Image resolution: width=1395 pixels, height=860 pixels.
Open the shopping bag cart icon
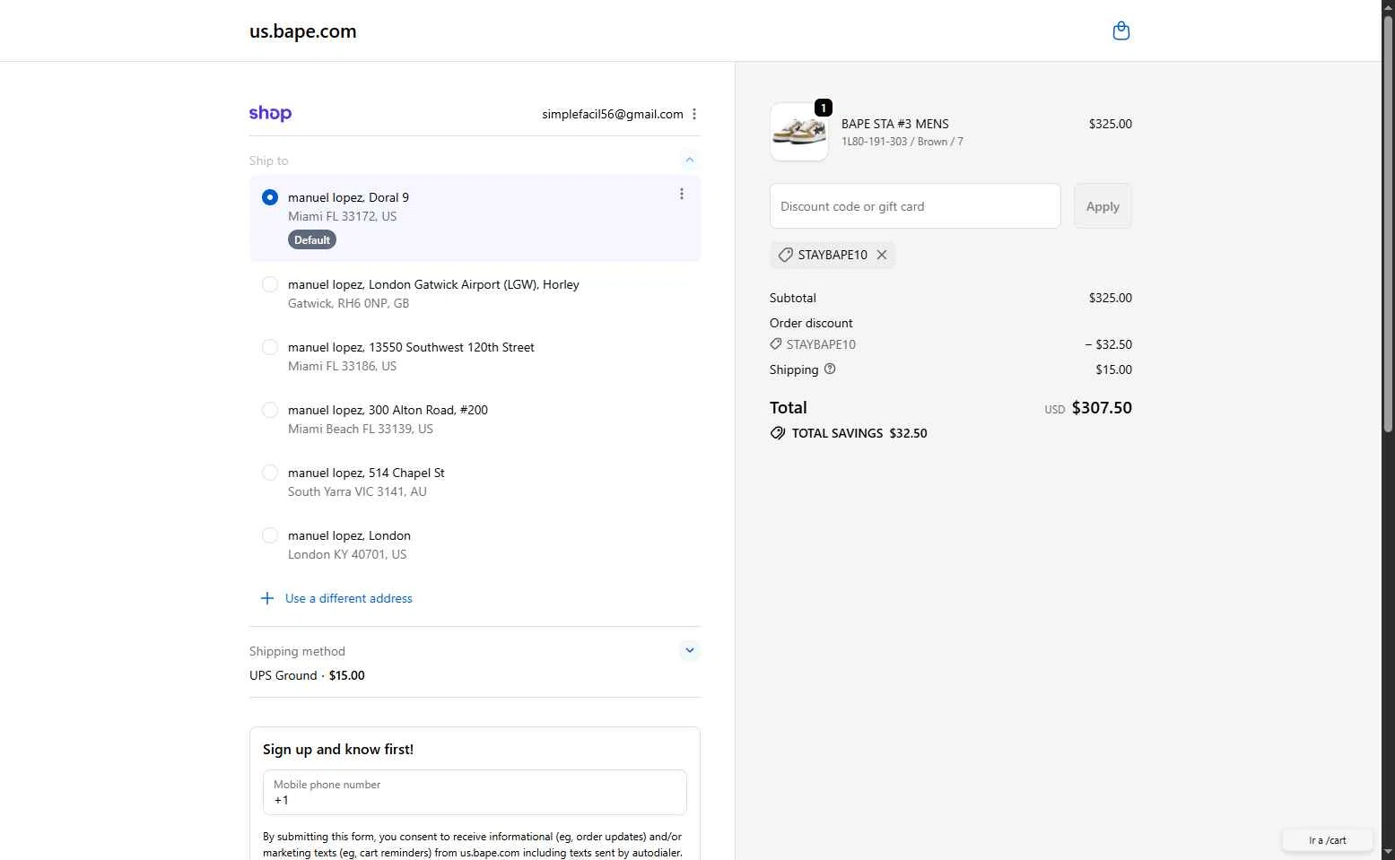[1120, 31]
